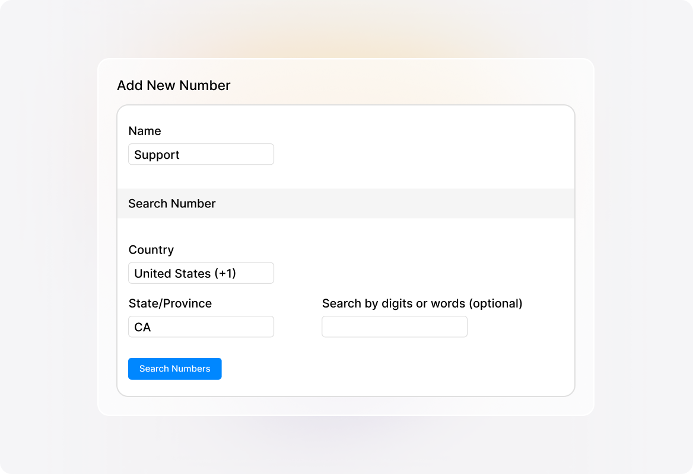Click the Add New Number heading
Viewport: 693px width, 474px height.
click(x=173, y=85)
